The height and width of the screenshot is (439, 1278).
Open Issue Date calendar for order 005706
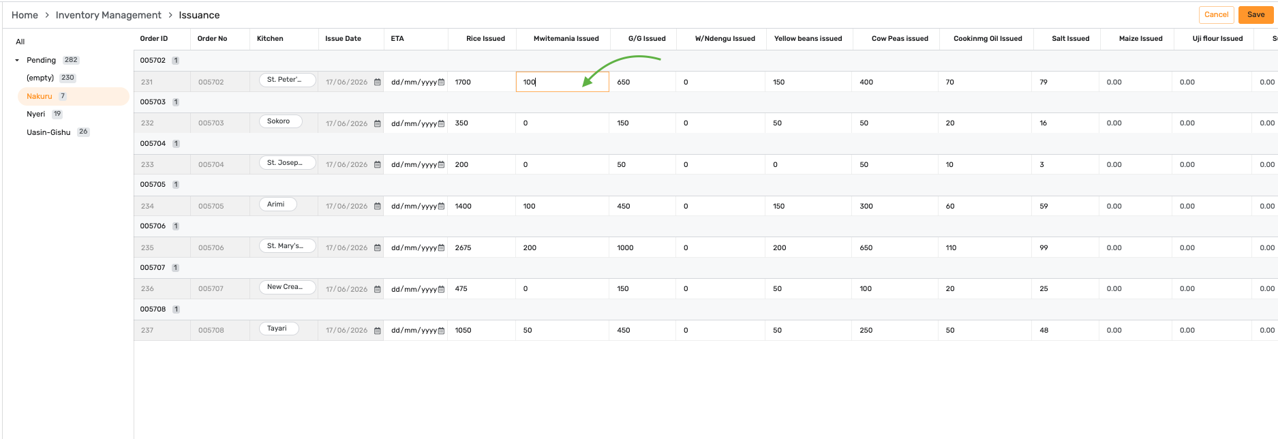click(x=377, y=248)
